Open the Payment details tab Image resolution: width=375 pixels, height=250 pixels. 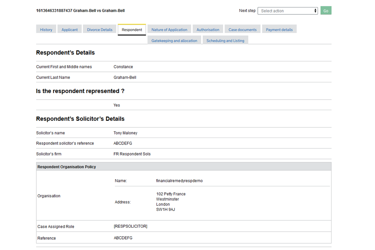[279, 30]
